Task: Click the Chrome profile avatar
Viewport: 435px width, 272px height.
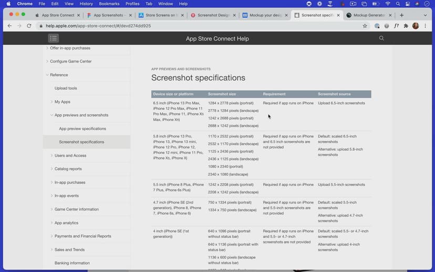Action: pyautogui.click(x=416, y=26)
